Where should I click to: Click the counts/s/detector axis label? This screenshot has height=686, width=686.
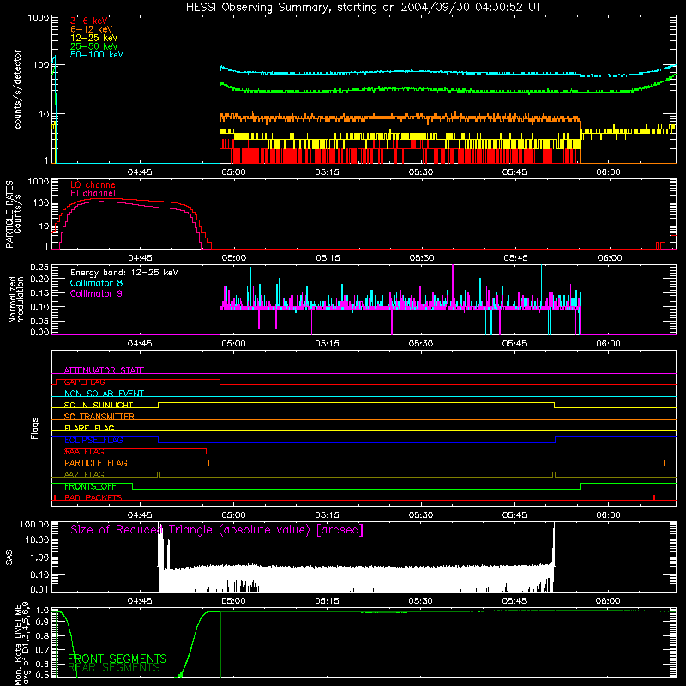pyautogui.click(x=18, y=89)
